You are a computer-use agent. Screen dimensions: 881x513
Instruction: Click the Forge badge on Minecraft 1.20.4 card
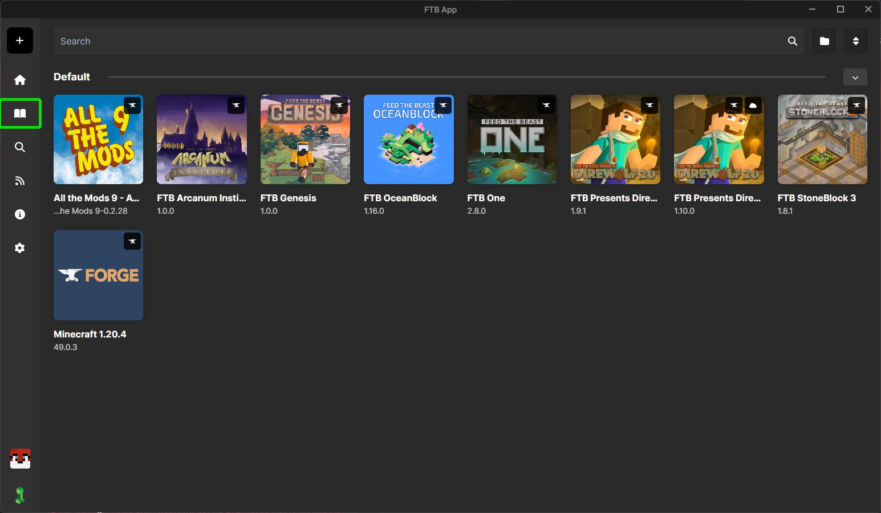pos(132,241)
